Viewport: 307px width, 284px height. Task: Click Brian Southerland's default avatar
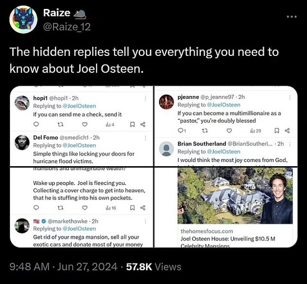pyautogui.click(x=166, y=149)
